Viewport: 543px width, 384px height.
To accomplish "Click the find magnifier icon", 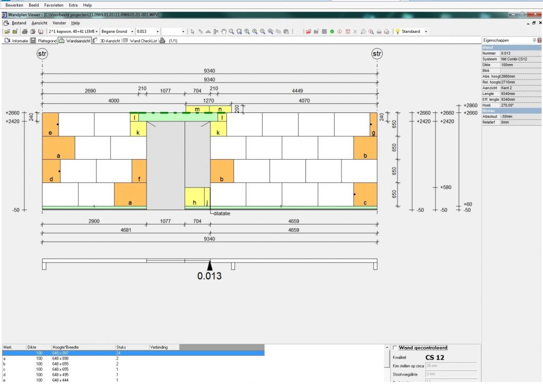I will [371, 31].
